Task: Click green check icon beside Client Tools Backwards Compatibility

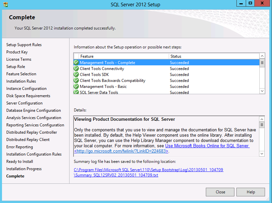Action: pyautogui.click(x=76, y=81)
